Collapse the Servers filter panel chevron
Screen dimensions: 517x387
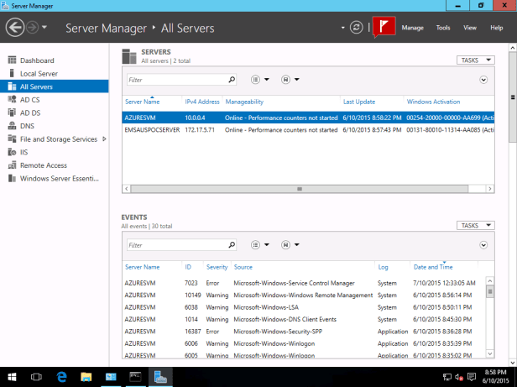(x=484, y=80)
